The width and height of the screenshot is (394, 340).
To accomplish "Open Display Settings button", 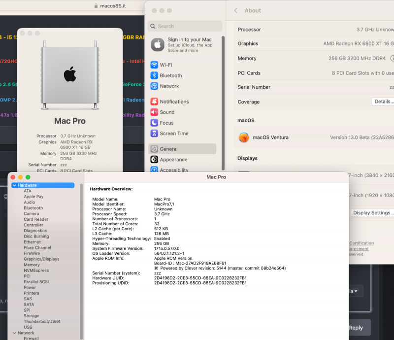I will (372, 213).
